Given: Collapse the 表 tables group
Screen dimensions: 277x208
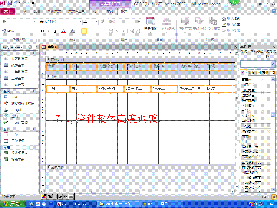Looking at the screenshot, I should tap(34, 53).
